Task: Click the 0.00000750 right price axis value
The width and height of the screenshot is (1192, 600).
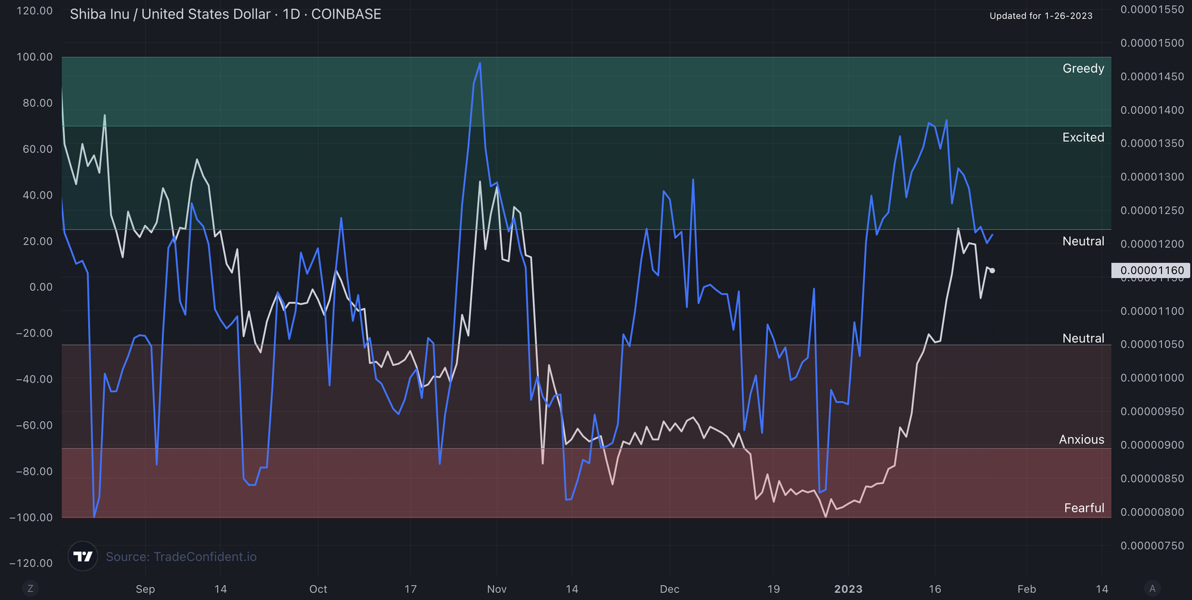Action: (x=1152, y=546)
